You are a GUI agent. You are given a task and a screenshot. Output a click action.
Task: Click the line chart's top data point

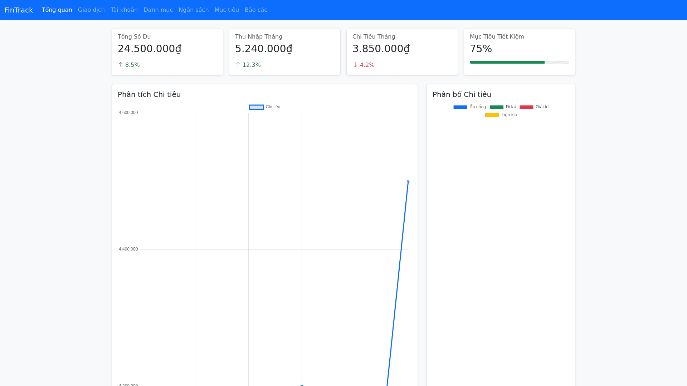pyautogui.click(x=408, y=182)
